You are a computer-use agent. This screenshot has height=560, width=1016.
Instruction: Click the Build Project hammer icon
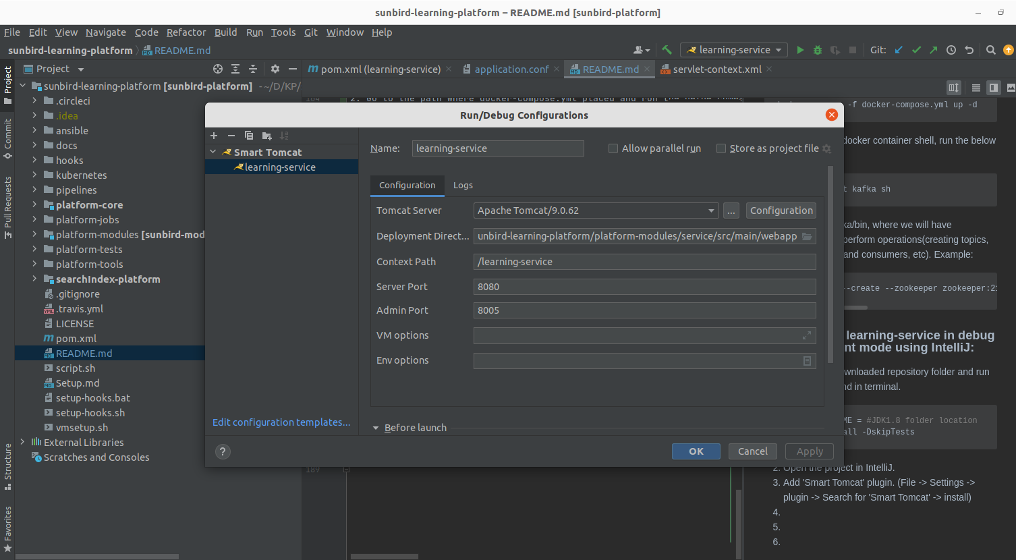pyautogui.click(x=667, y=50)
